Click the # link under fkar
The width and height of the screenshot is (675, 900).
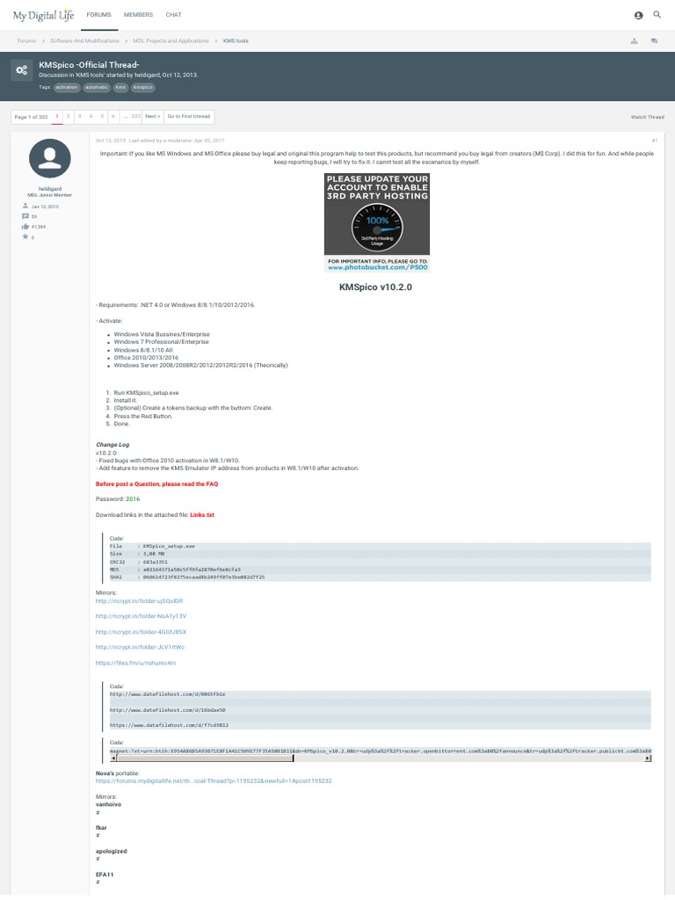pos(98,836)
